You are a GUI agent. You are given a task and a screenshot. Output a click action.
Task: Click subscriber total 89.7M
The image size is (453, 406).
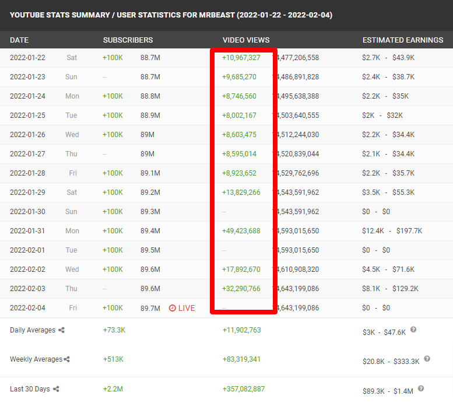pyautogui.click(x=150, y=309)
